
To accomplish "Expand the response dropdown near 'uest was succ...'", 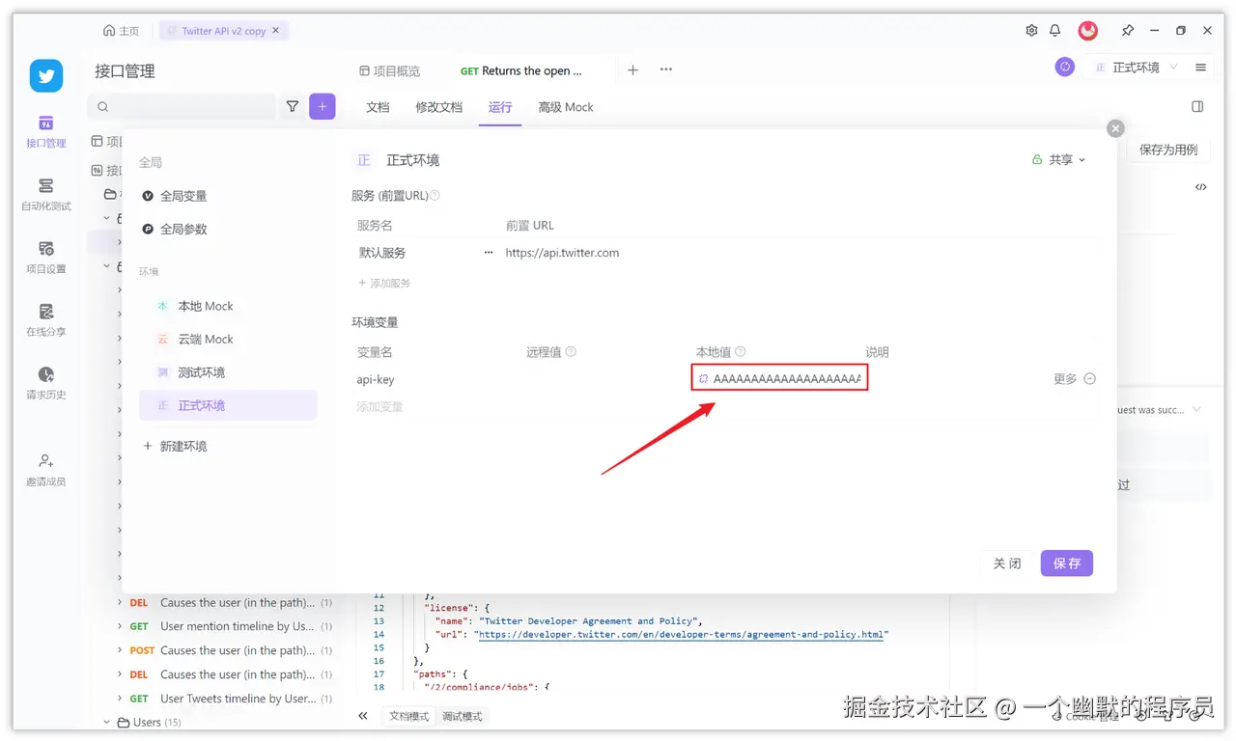I will (1197, 410).
